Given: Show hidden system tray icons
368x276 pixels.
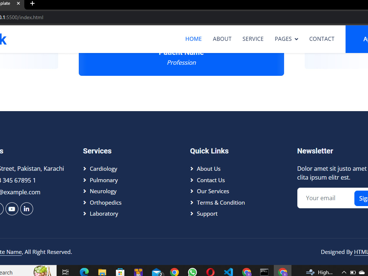Looking at the screenshot, I should (344, 272).
